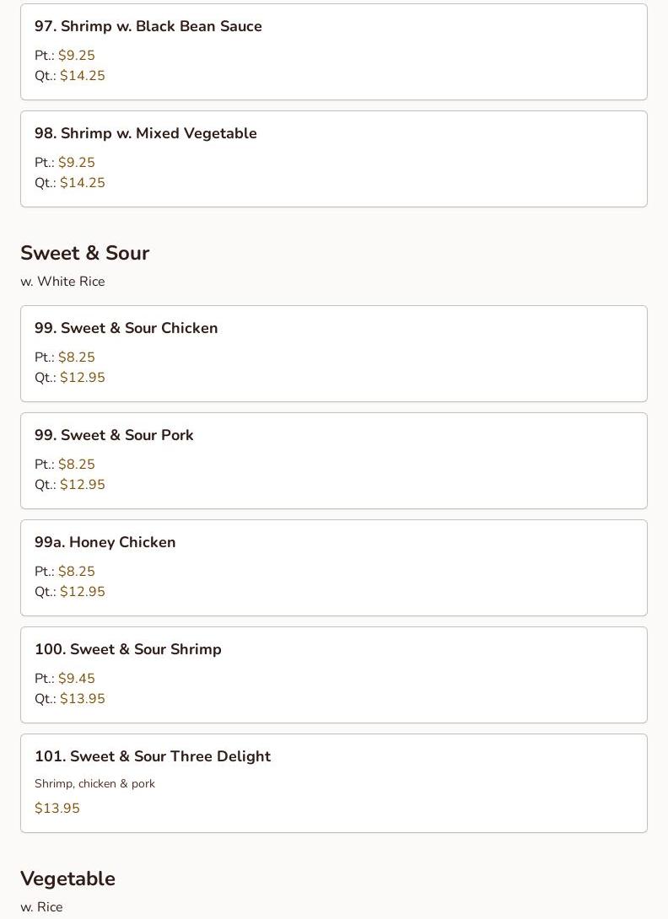The image size is (668, 919).
Task: Pick the $8.25 pint Honey Chicken price
Action: click(77, 572)
